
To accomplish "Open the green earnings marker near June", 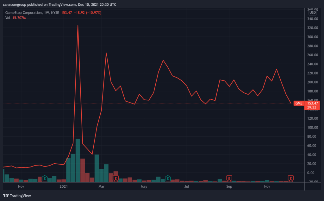I will [168, 179].
